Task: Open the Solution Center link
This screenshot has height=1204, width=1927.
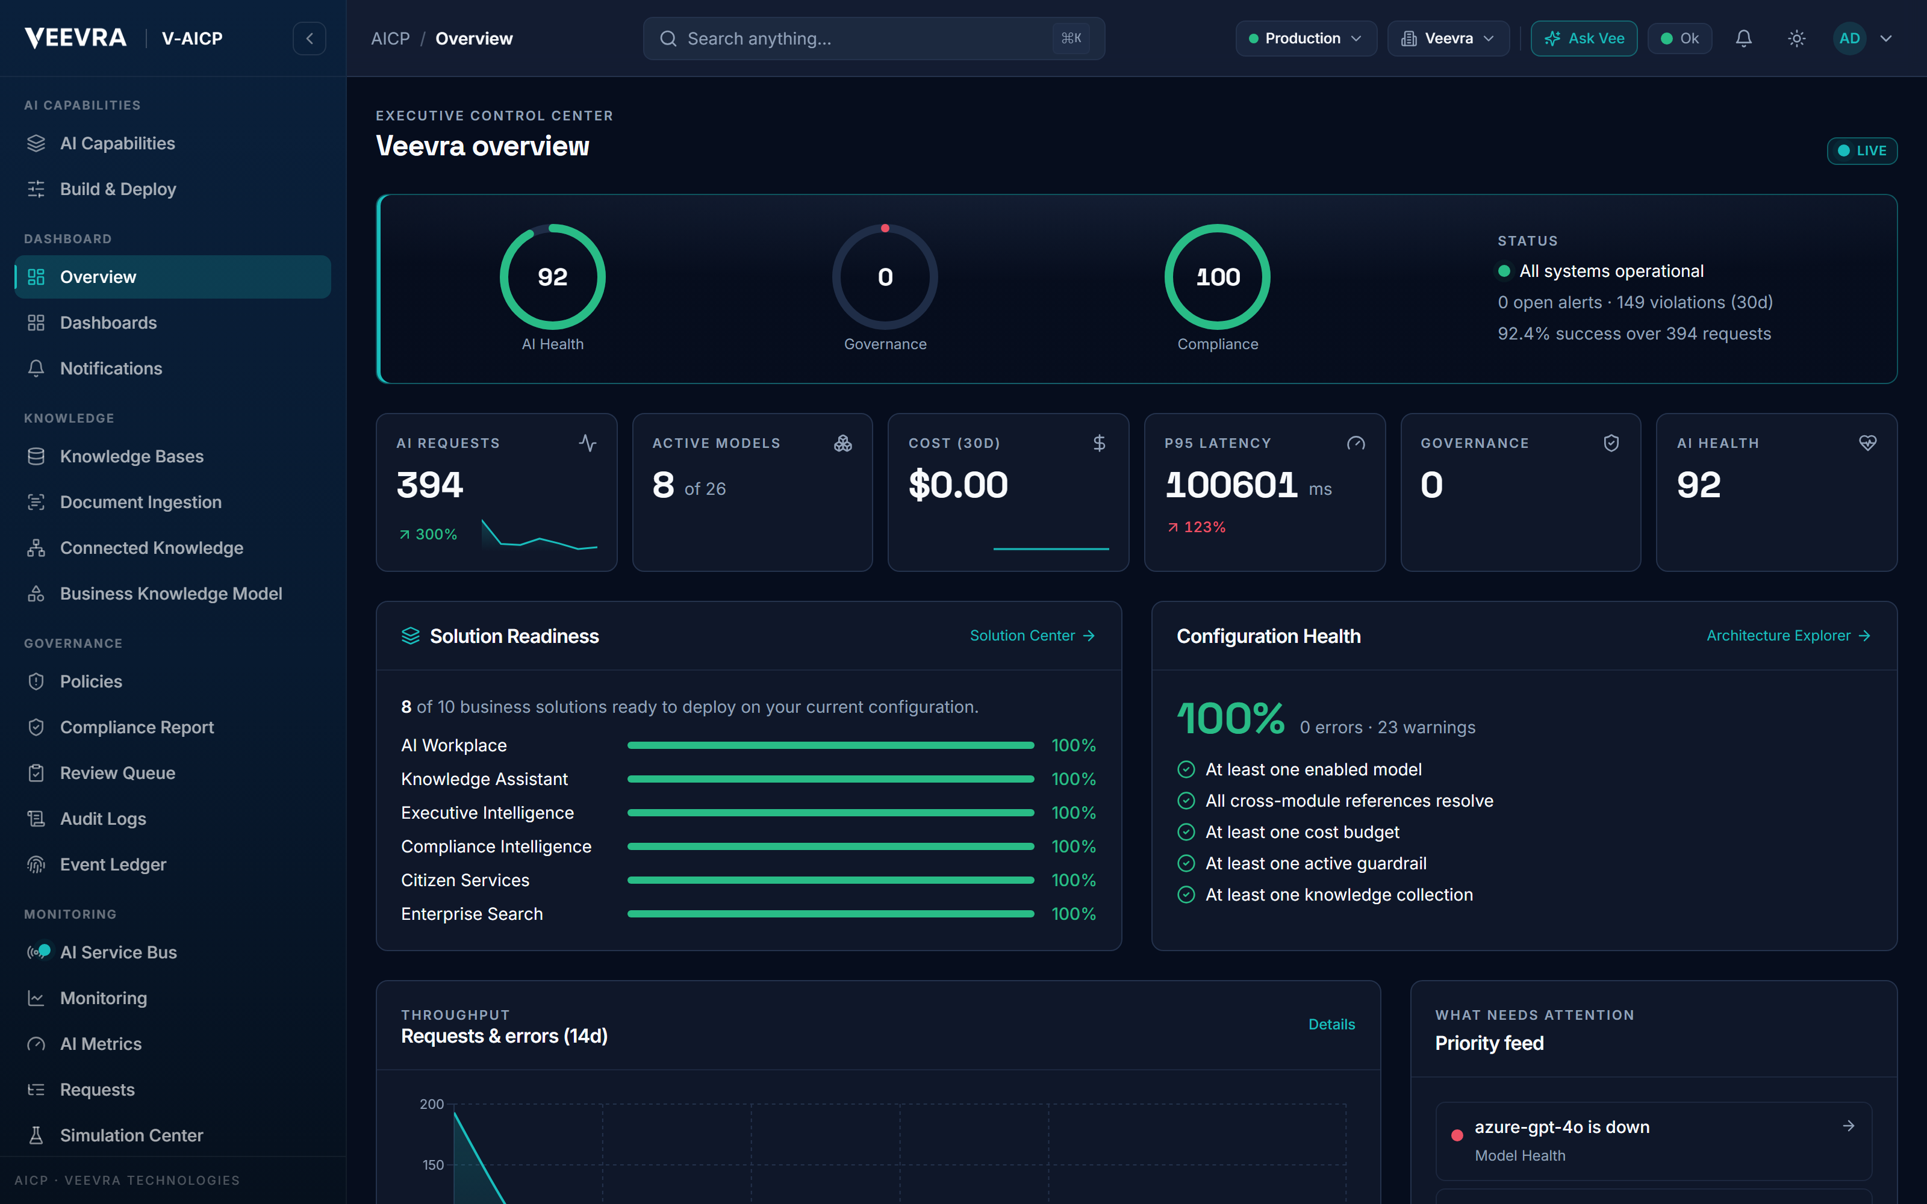Action: coord(1032,636)
